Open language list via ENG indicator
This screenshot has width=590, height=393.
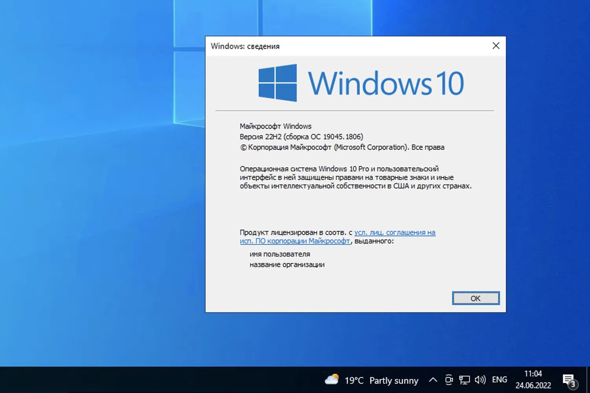(499, 380)
